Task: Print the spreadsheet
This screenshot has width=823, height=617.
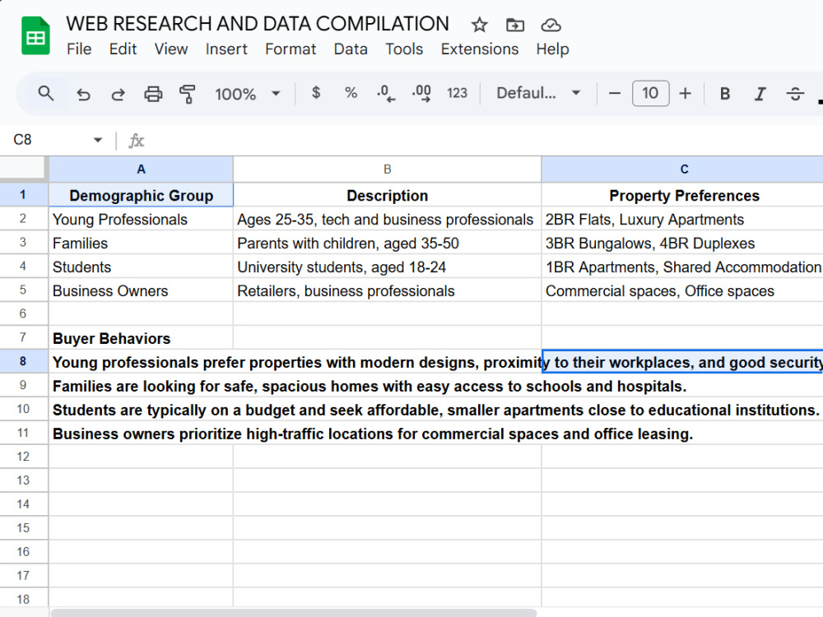Action: tap(153, 94)
